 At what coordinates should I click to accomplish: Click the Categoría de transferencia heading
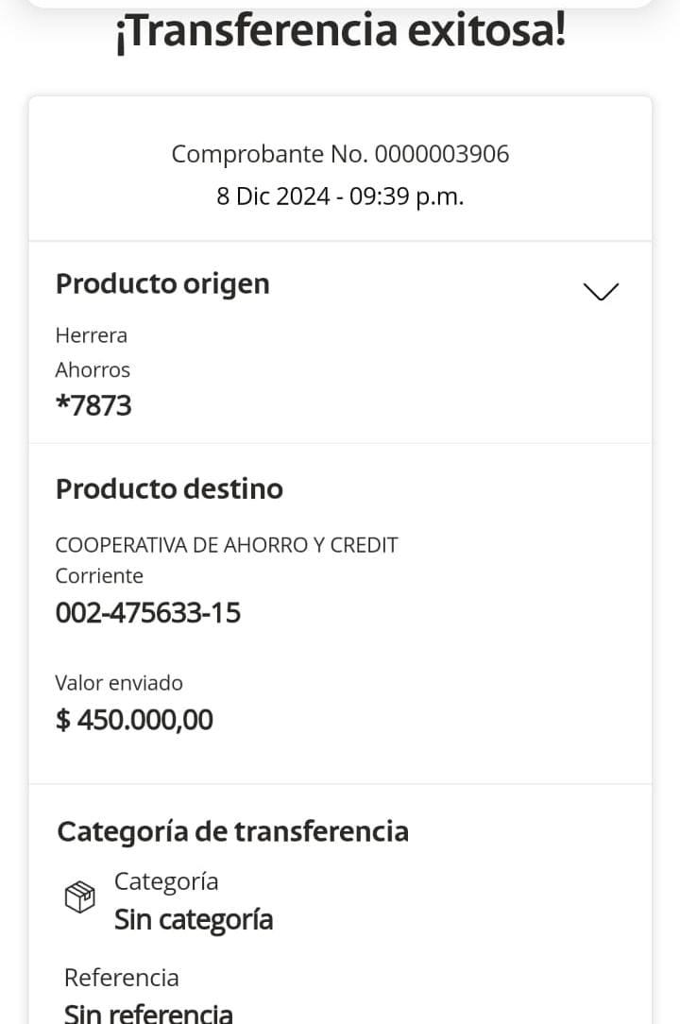coord(232,831)
